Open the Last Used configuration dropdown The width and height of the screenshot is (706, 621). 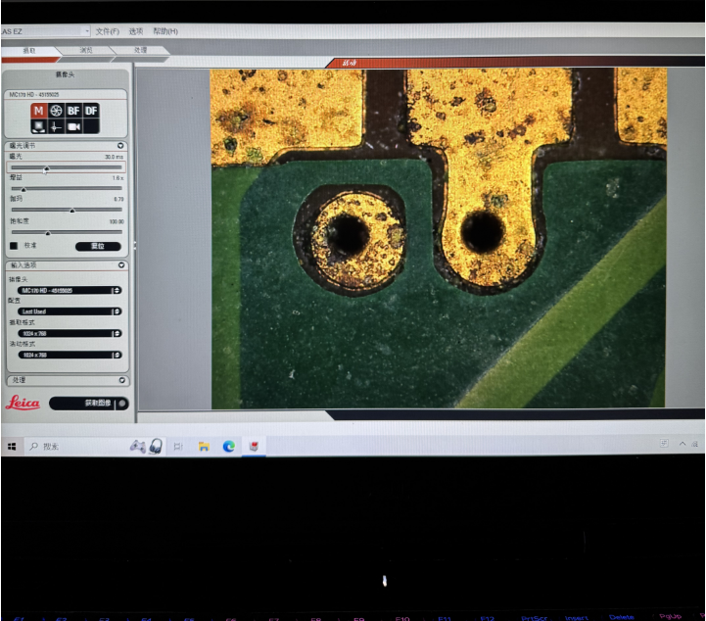[x=69, y=311]
